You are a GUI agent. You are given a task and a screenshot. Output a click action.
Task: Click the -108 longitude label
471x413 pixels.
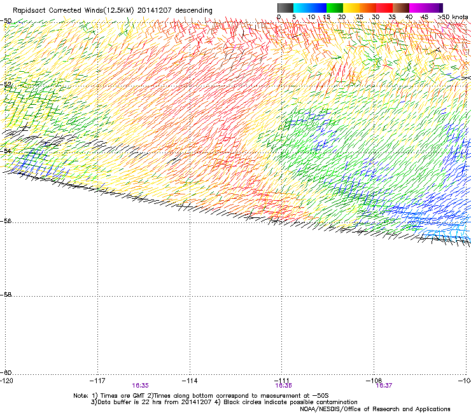374,381
